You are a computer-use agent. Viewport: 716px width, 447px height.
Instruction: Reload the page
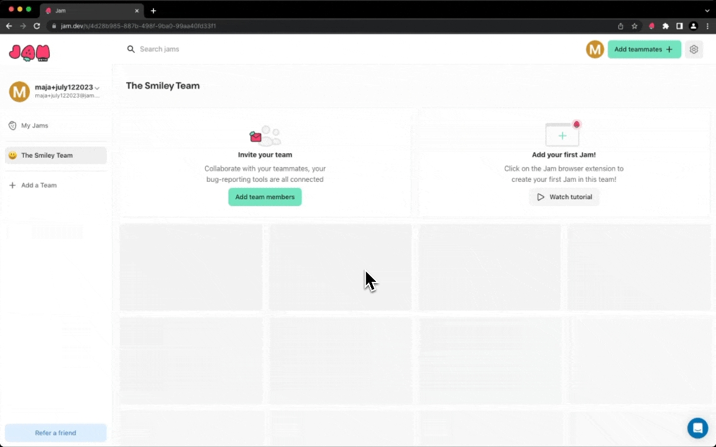[37, 26]
